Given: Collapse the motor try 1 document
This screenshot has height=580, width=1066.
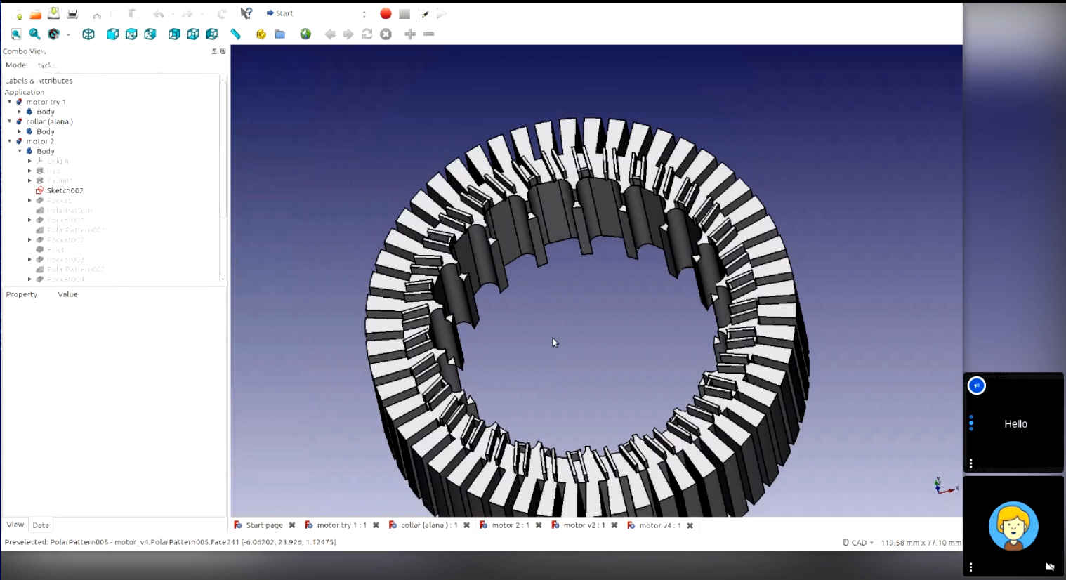Looking at the screenshot, I should tap(10, 102).
